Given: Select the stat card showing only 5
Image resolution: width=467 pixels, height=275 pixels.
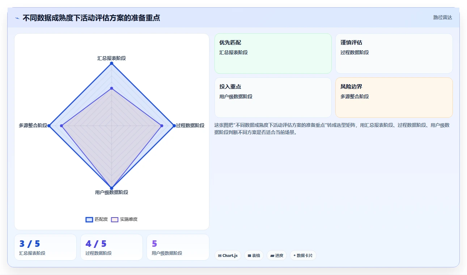Looking at the screenshot, I should (x=178, y=247).
